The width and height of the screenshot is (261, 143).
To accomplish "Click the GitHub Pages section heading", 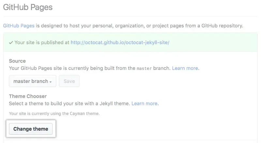I will point(28,7).
